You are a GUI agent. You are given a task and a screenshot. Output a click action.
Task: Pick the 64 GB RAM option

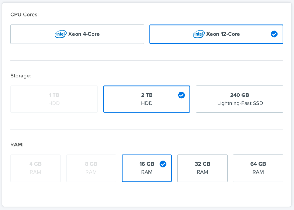point(258,168)
